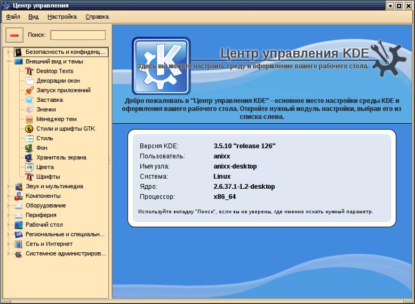Click the Цвета color wheel icon

pyautogui.click(x=29, y=167)
